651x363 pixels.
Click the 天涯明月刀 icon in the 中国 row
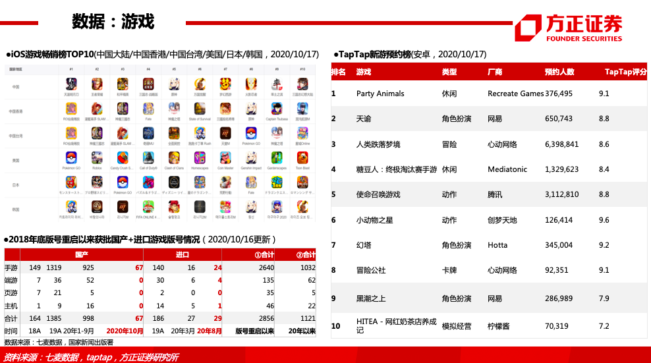[71, 84]
